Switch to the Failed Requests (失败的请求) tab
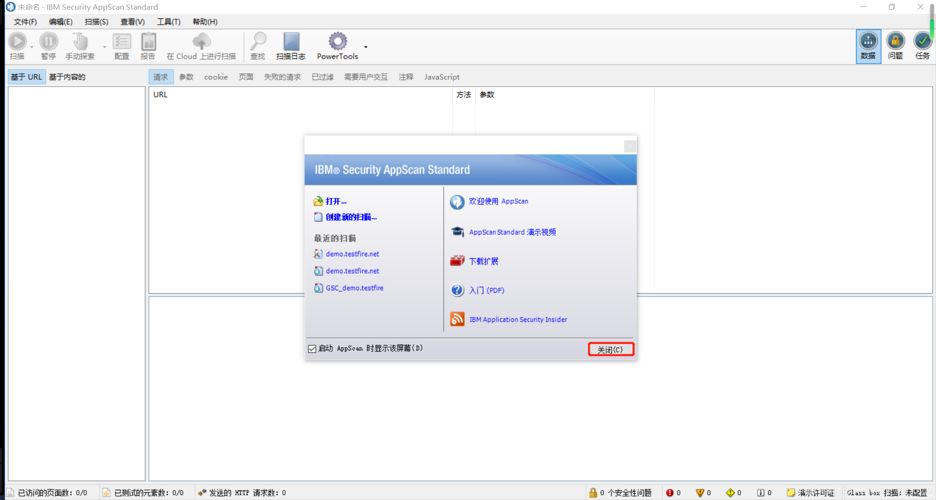936x500 pixels. tap(282, 77)
